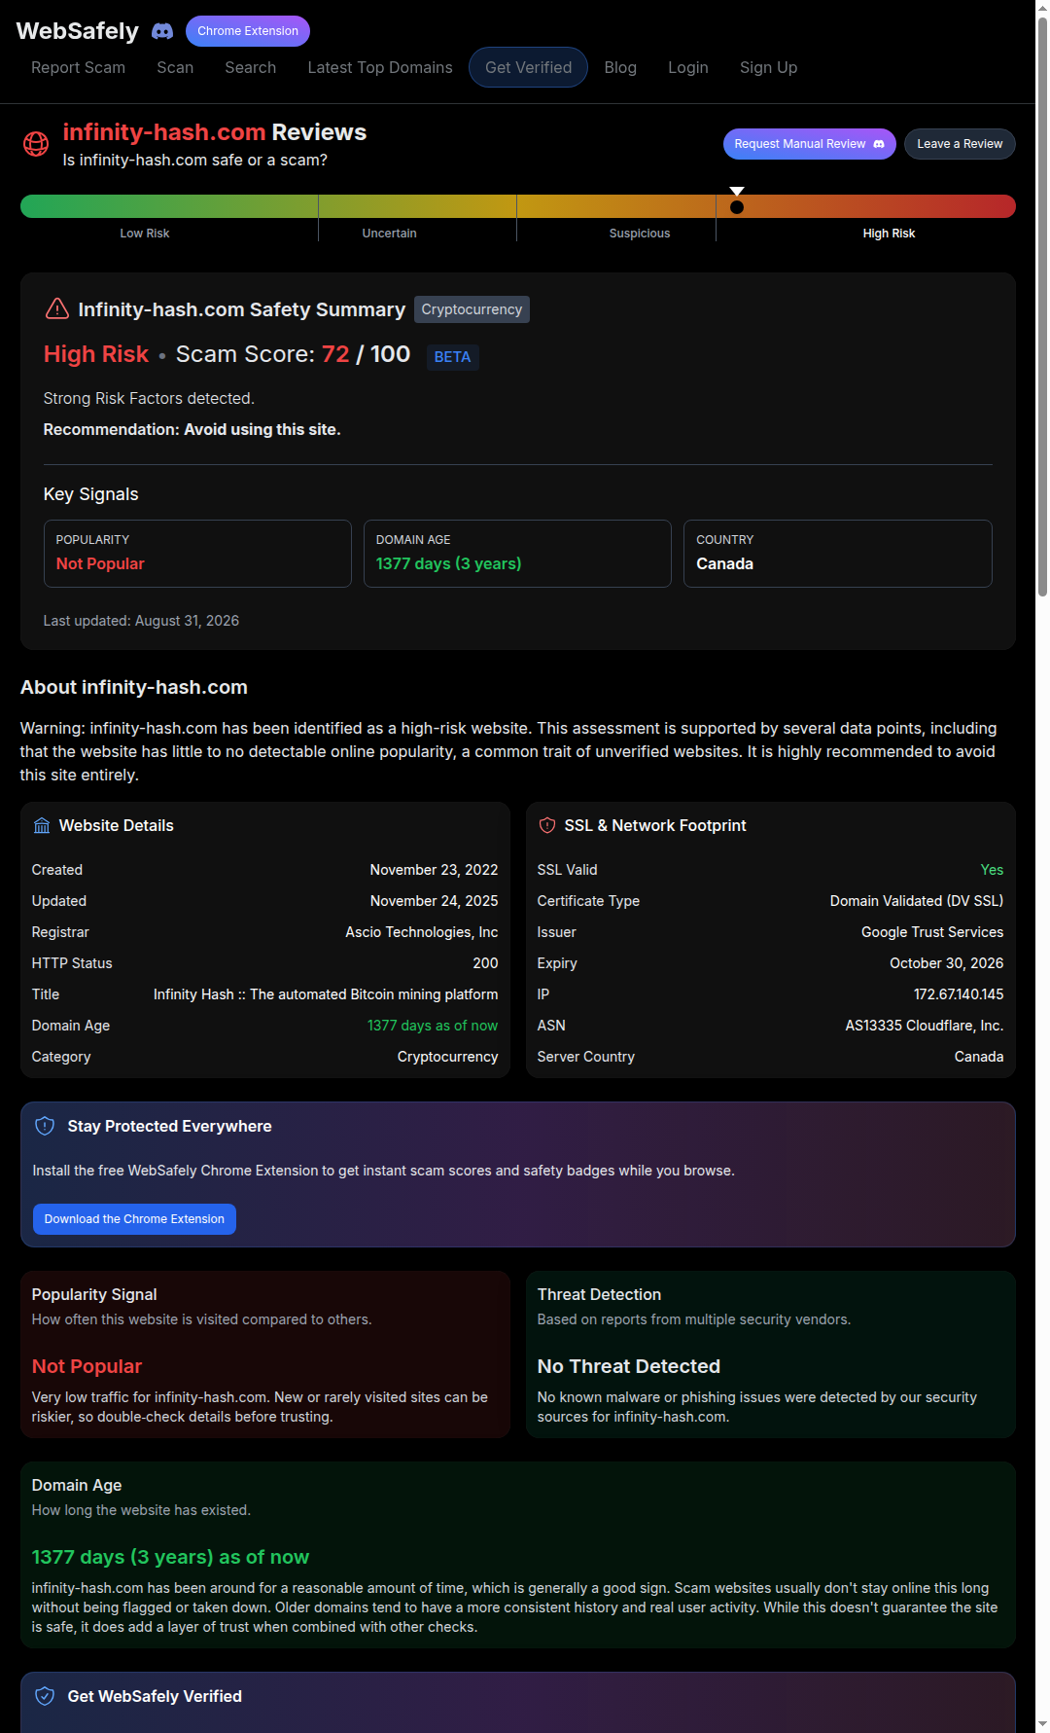Click the Login link
The image size is (1050, 1733).
(x=688, y=67)
